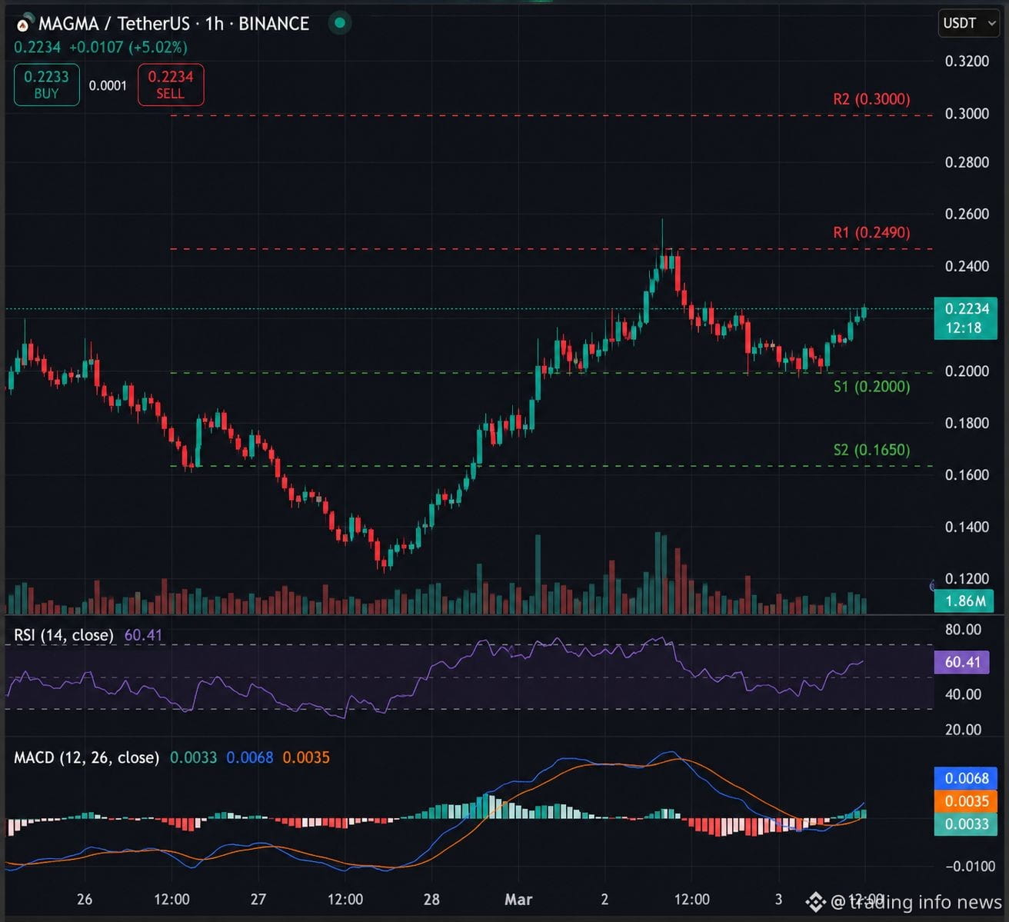Click the 12:00 label between 26 and 27
The width and height of the screenshot is (1009, 922).
(x=171, y=899)
